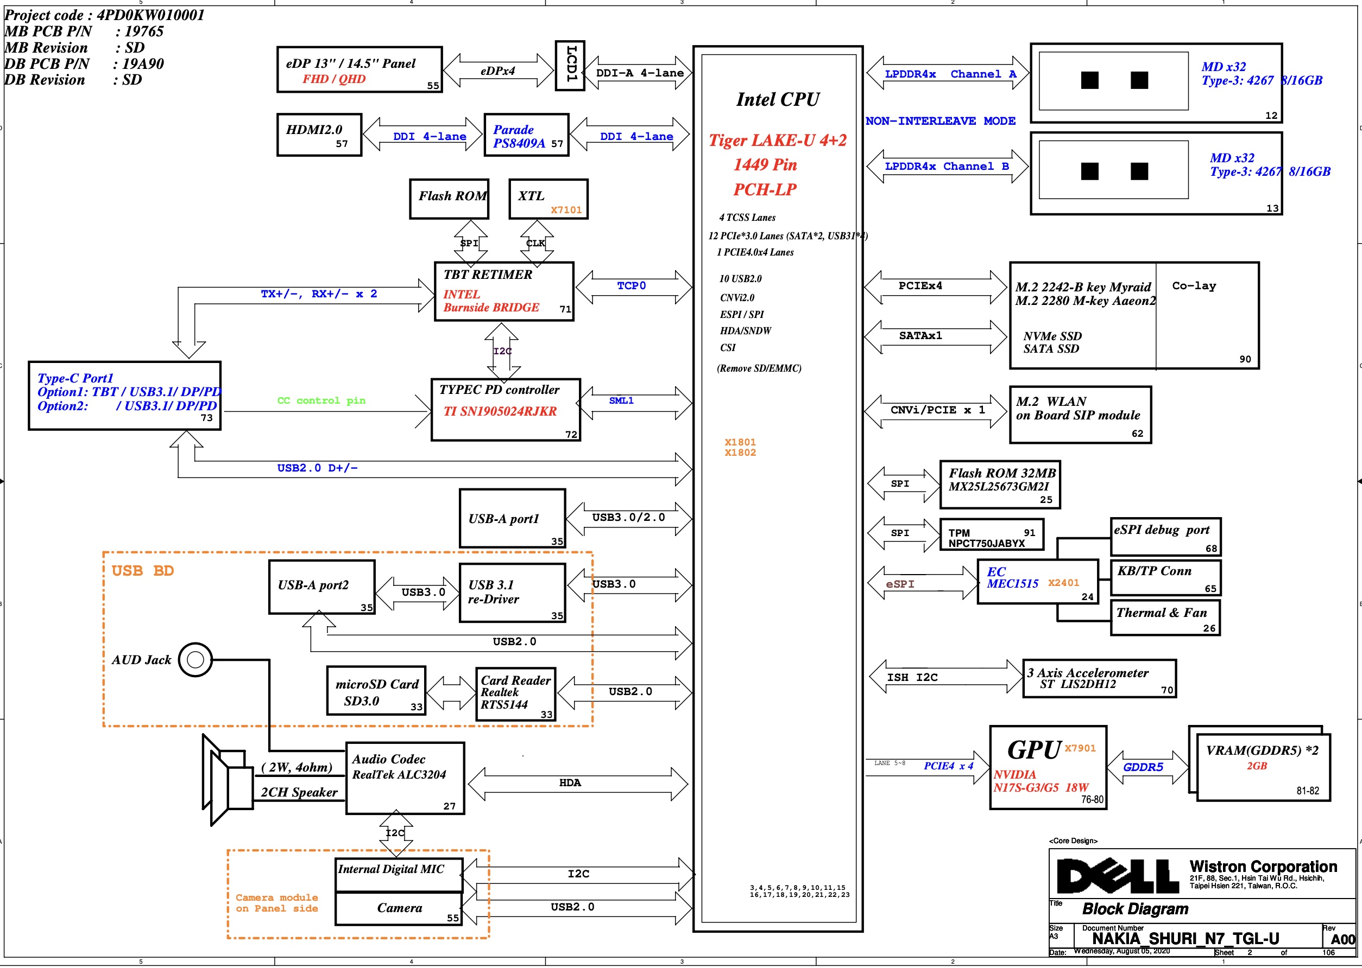The width and height of the screenshot is (1362, 968).
Task: Click the USB-A port1 block
Action: 512,518
